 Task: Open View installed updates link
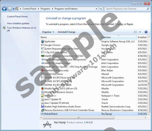point(18,23)
